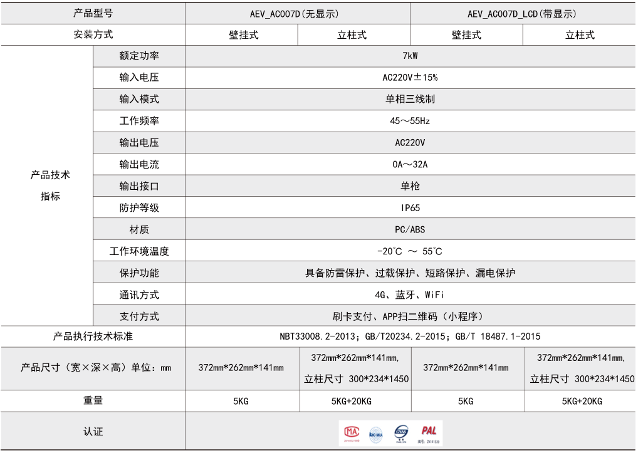Select the 45～55Hz frequency value
The width and height of the screenshot is (638, 453).
(x=410, y=121)
